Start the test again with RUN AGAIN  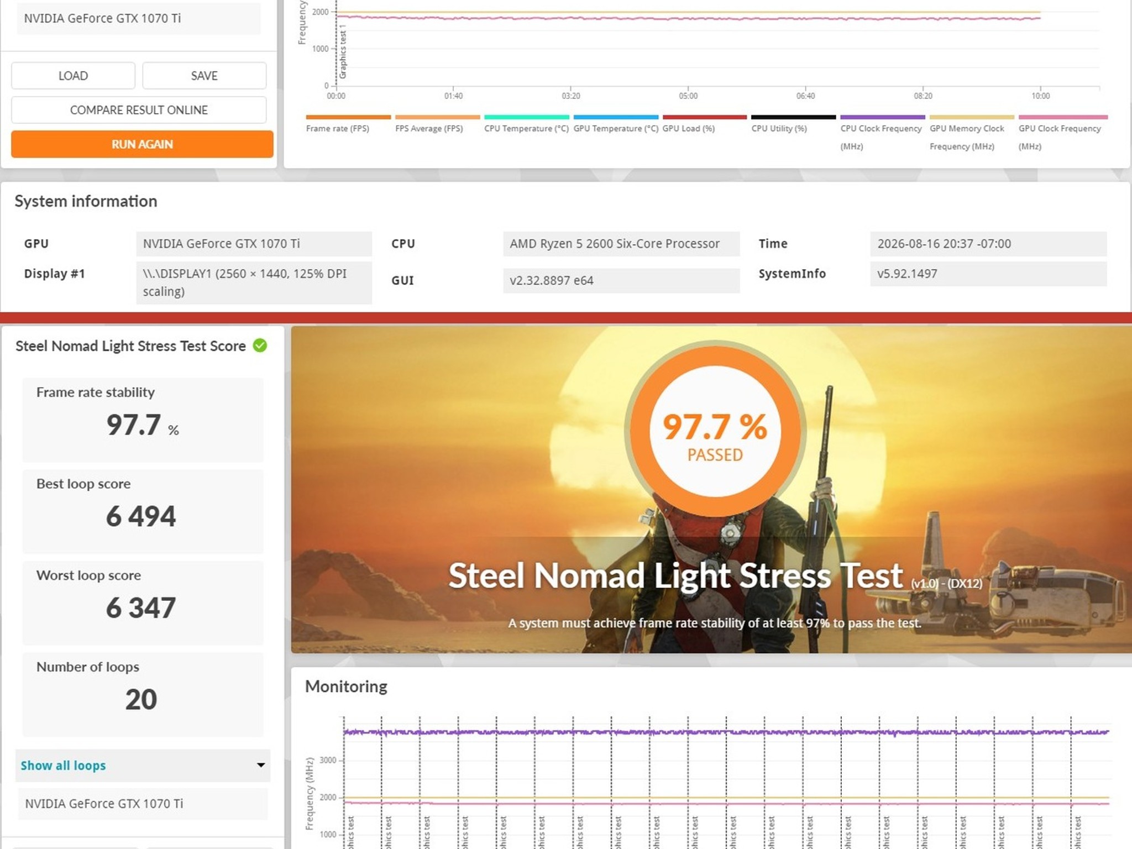pyautogui.click(x=142, y=144)
